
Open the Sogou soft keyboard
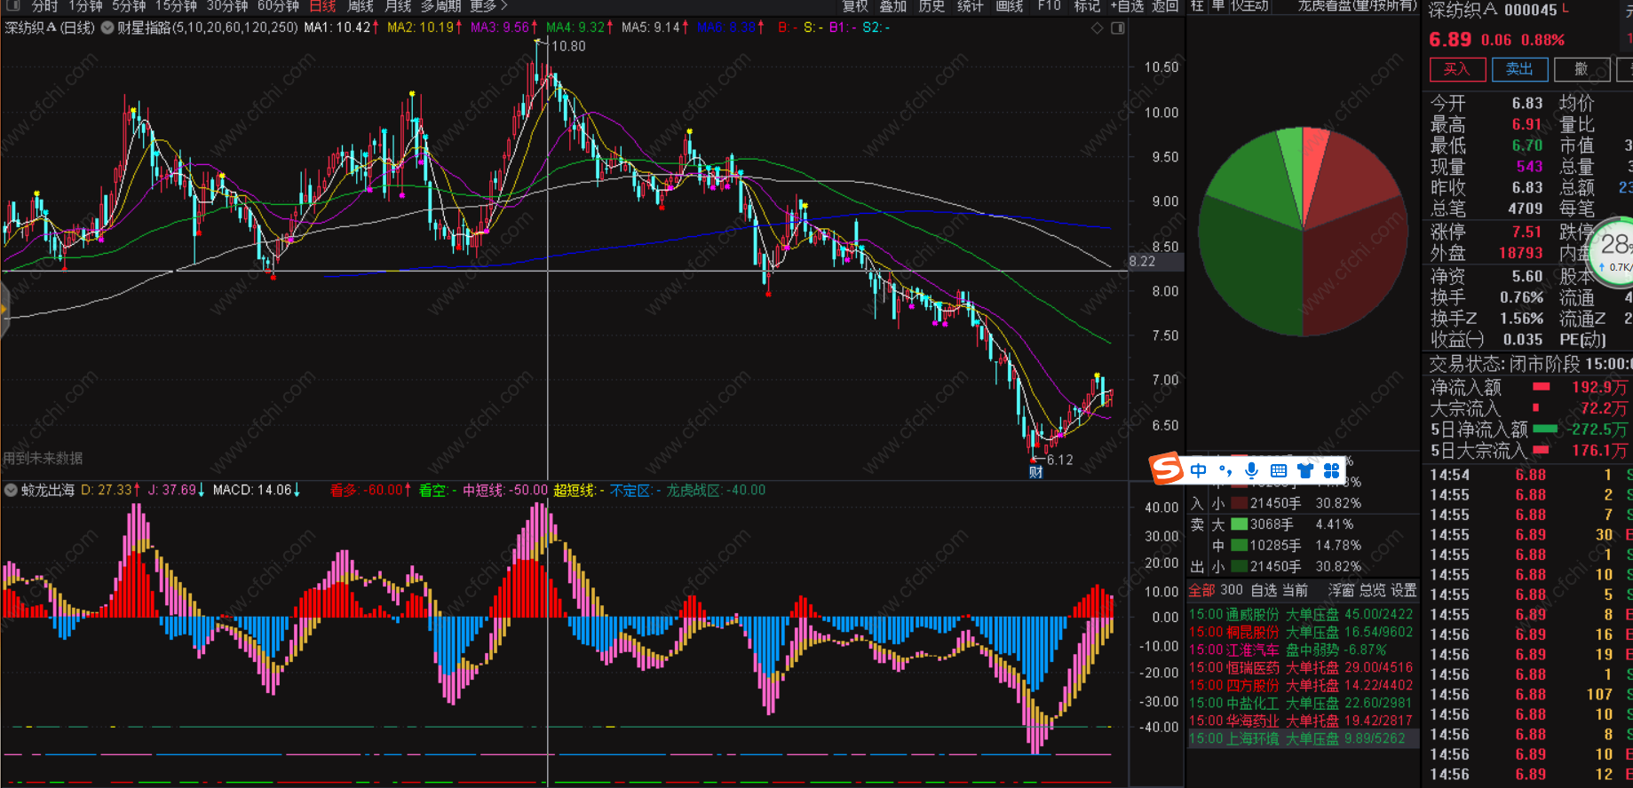coord(1279,470)
